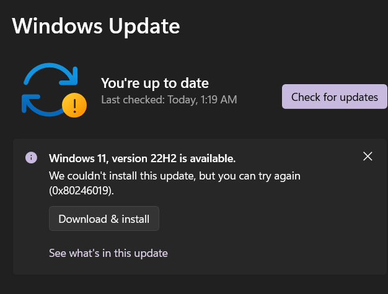Select the "You're up to date" status text
The height and width of the screenshot is (294, 388).
pos(155,83)
